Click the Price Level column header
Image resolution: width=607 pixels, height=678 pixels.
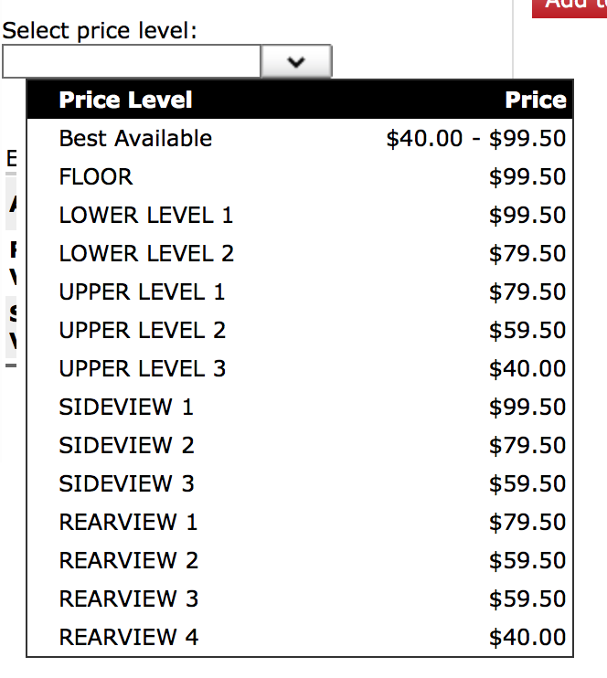125,101
